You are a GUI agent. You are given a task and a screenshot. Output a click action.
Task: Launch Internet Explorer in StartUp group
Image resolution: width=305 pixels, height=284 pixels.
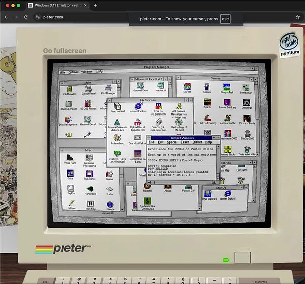[228, 195]
